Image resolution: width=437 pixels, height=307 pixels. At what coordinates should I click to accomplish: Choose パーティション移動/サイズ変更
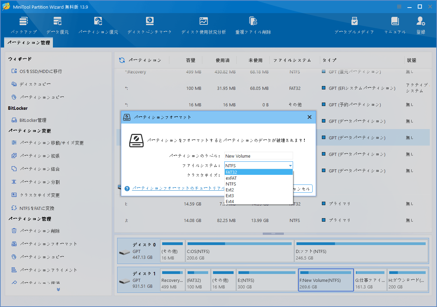(47, 143)
